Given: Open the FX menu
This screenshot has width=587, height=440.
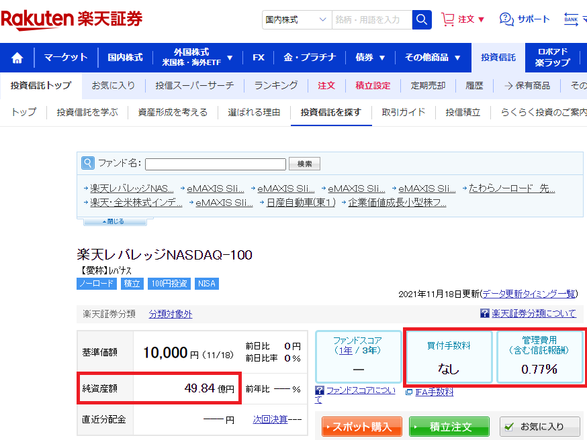Looking at the screenshot, I should (x=259, y=58).
